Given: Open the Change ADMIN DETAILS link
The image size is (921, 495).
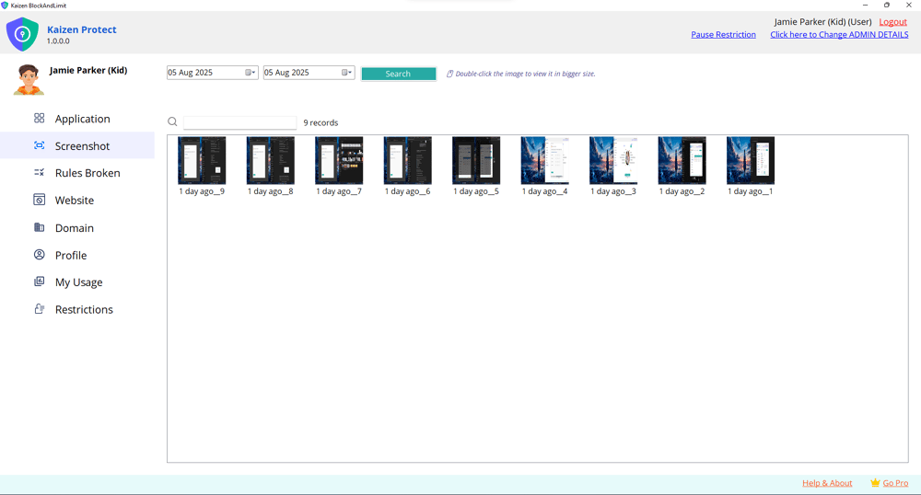Looking at the screenshot, I should pos(839,35).
